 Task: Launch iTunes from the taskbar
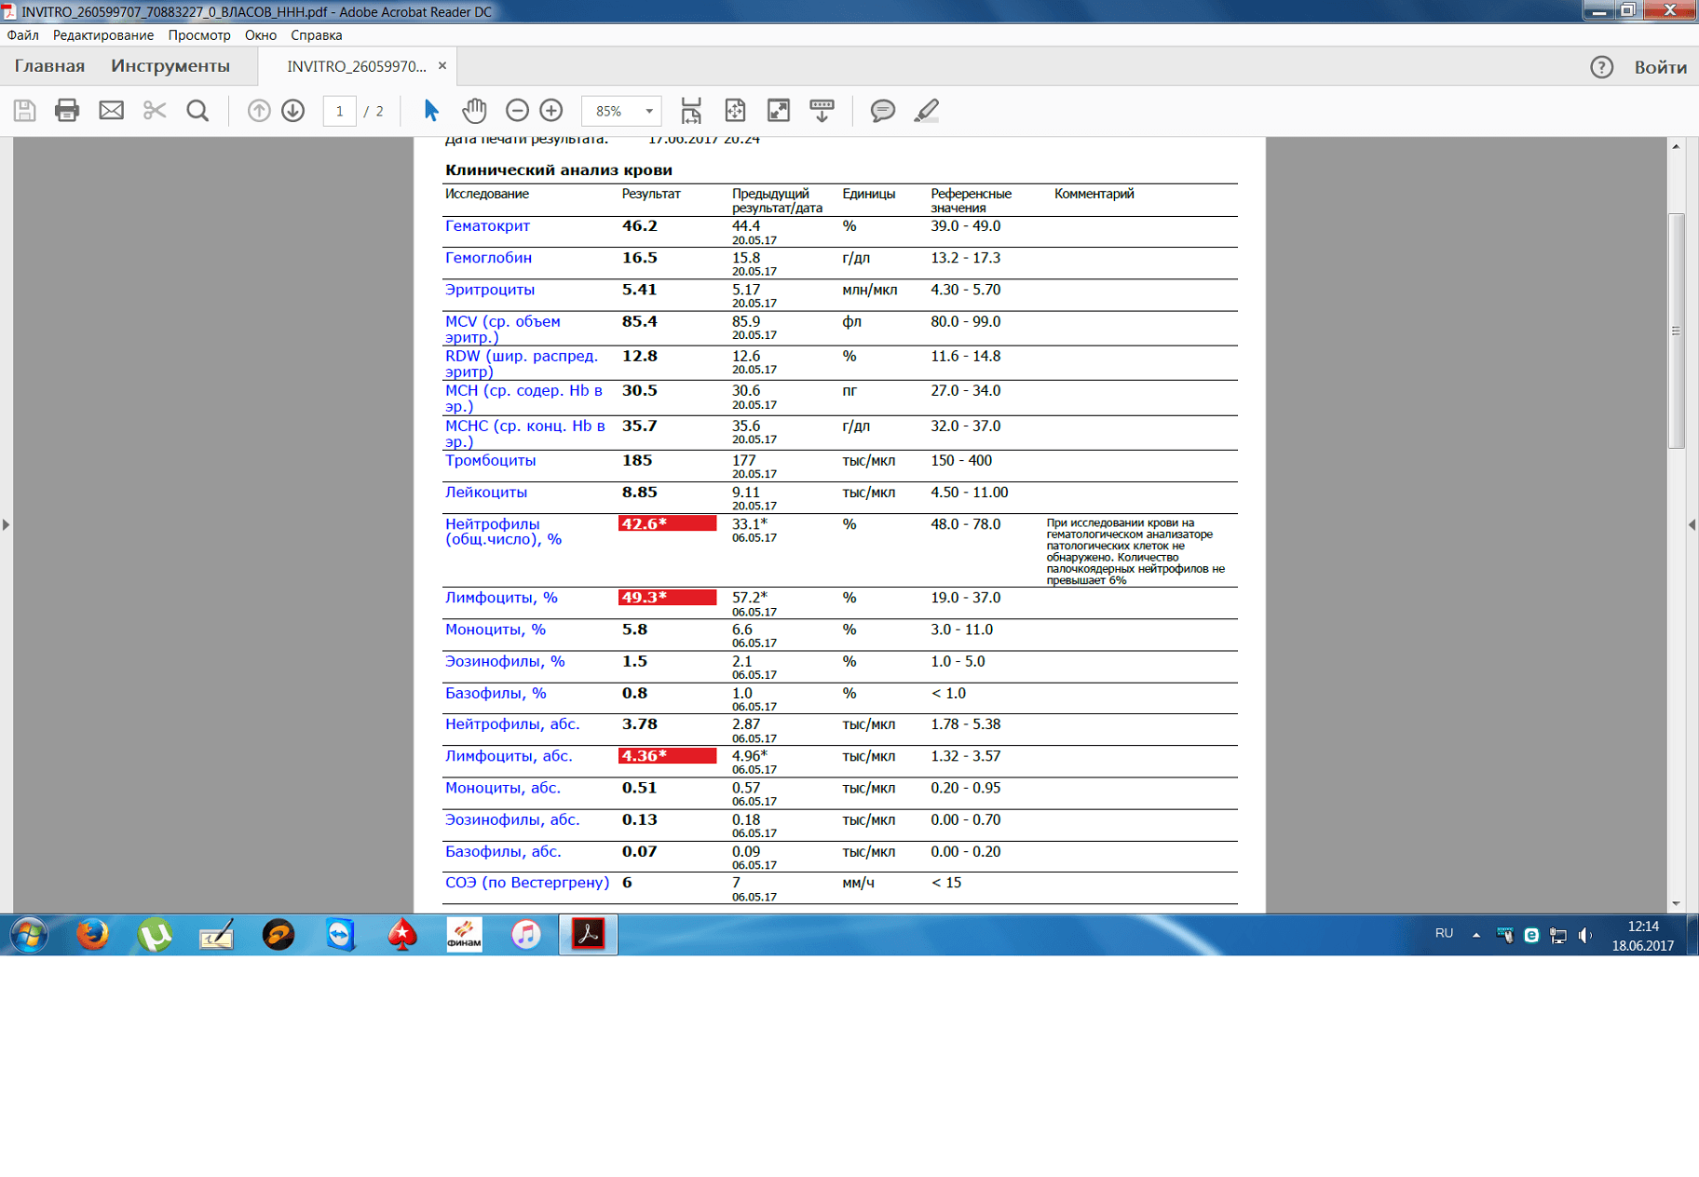coord(526,934)
